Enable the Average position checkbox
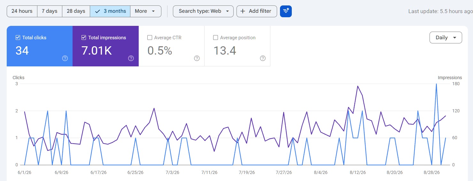This screenshot has height=181, width=473. 215,38
